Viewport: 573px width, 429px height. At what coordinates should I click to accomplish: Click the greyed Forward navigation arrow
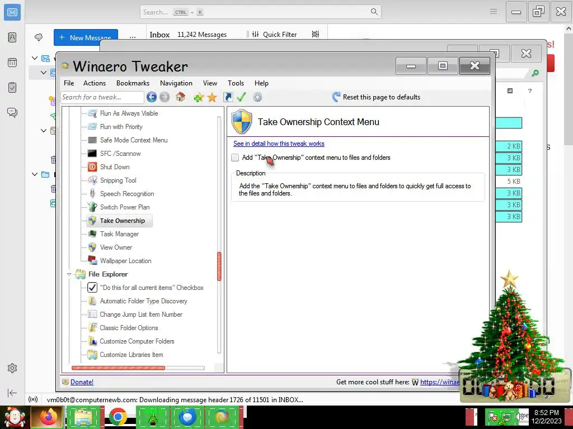(165, 97)
